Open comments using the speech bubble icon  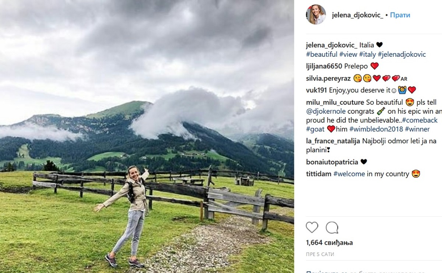point(332,227)
